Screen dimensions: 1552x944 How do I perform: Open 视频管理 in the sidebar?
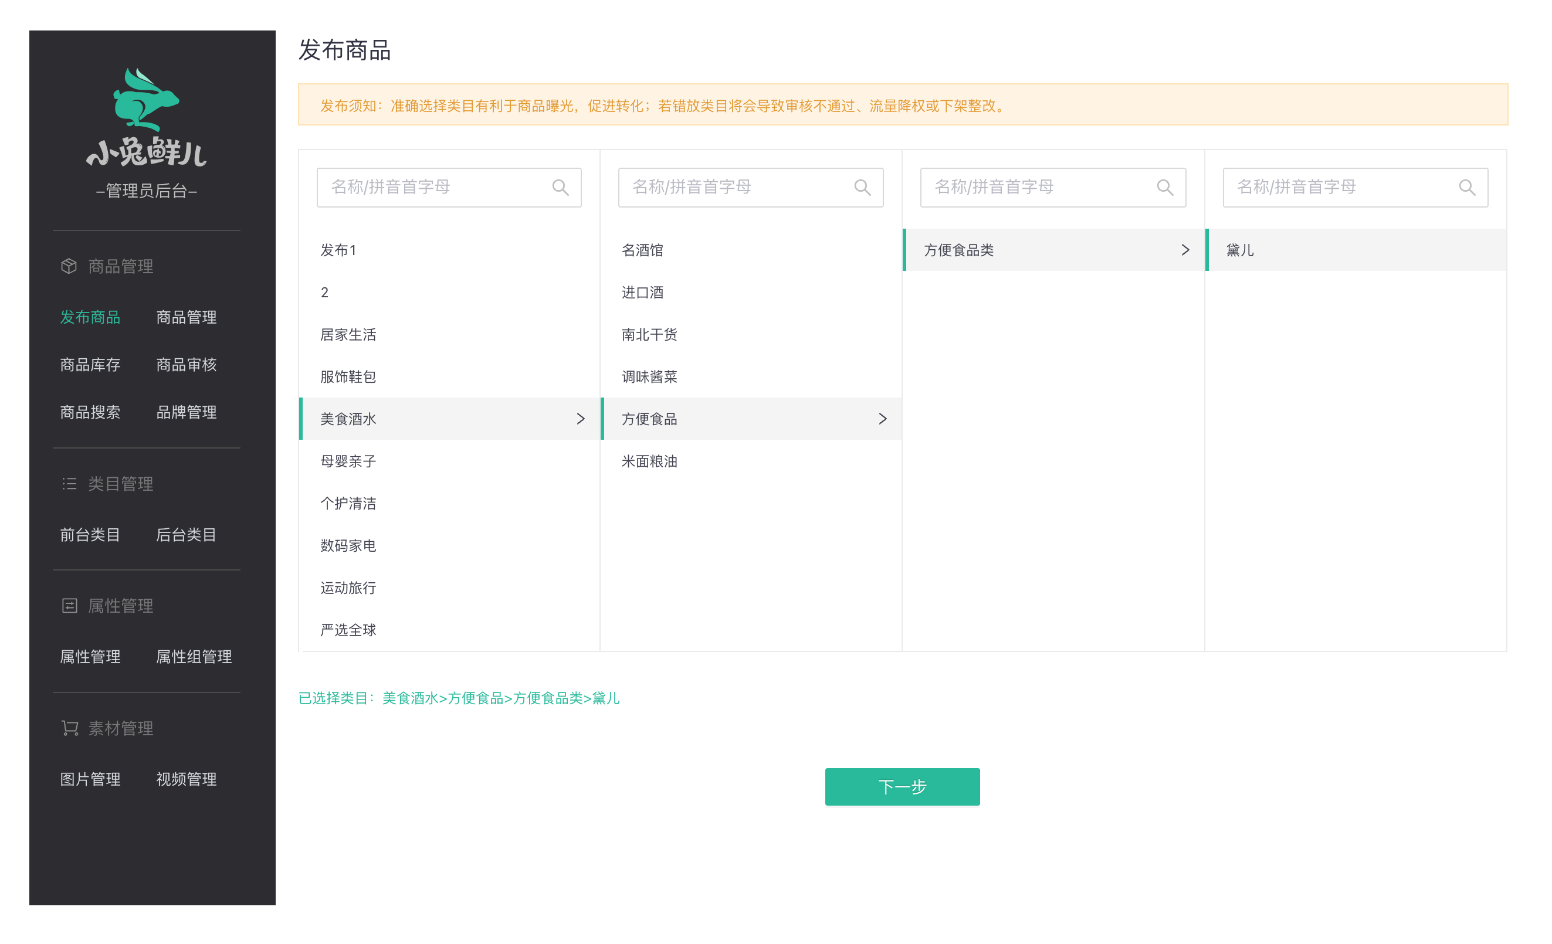click(187, 779)
